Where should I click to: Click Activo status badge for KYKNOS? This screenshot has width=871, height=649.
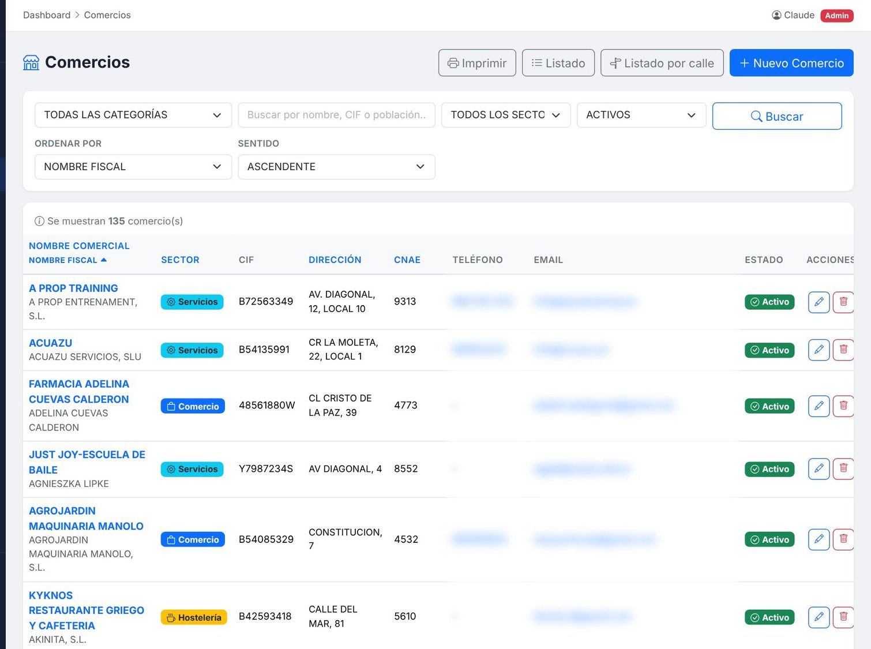point(769,617)
